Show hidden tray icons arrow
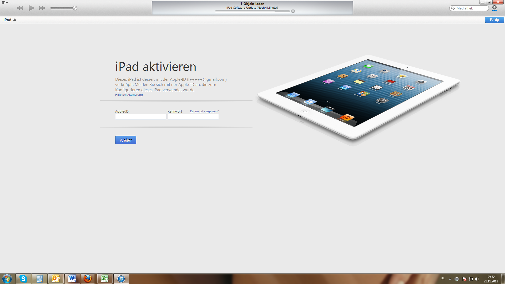This screenshot has height=284, width=505. pos(450,279)
